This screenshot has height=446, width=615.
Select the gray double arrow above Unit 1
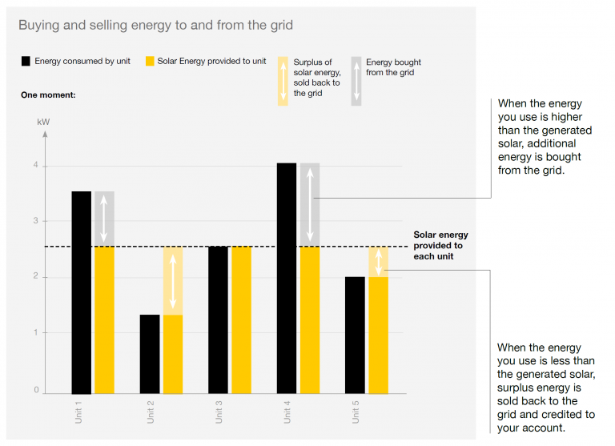point(104,219)
